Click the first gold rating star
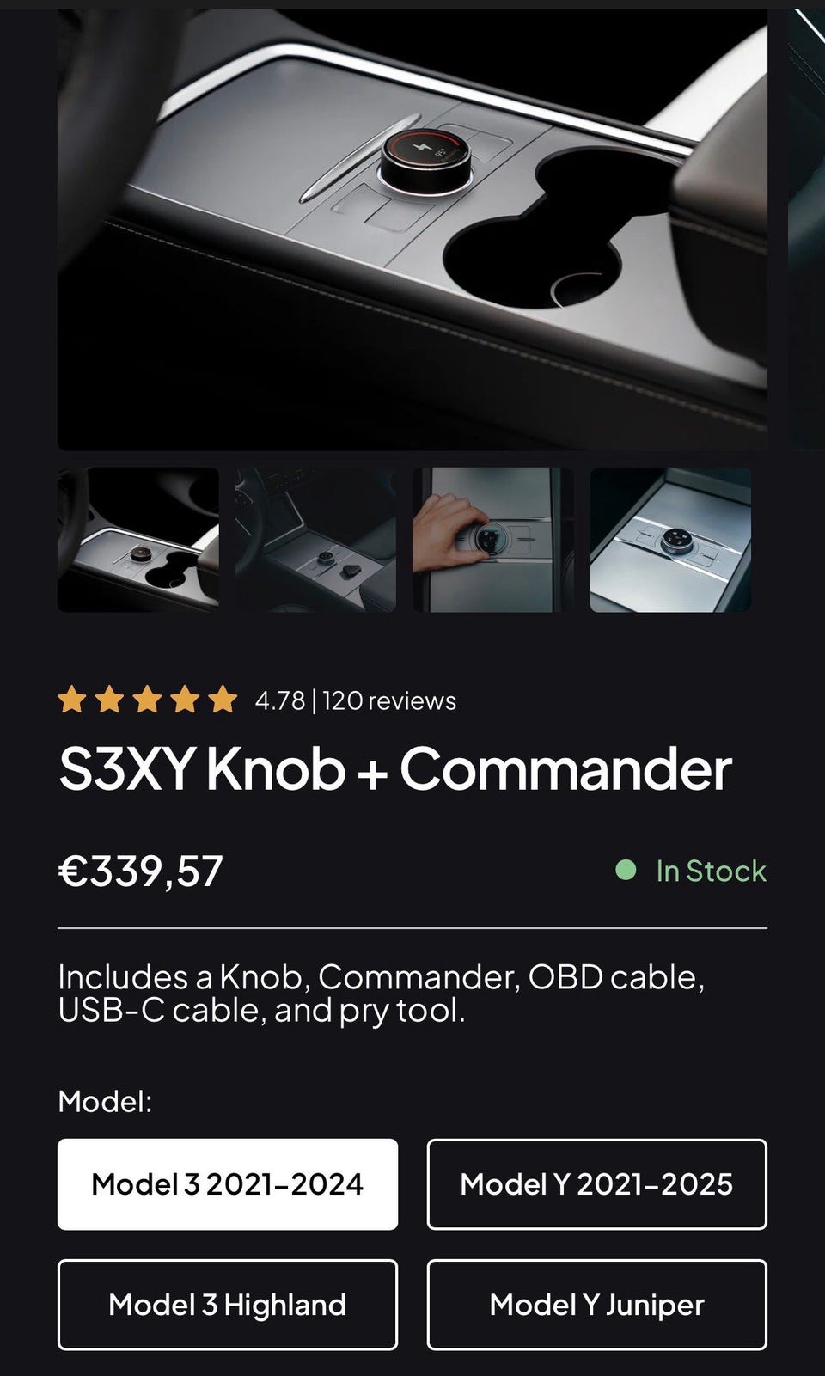 click(71, 700)
